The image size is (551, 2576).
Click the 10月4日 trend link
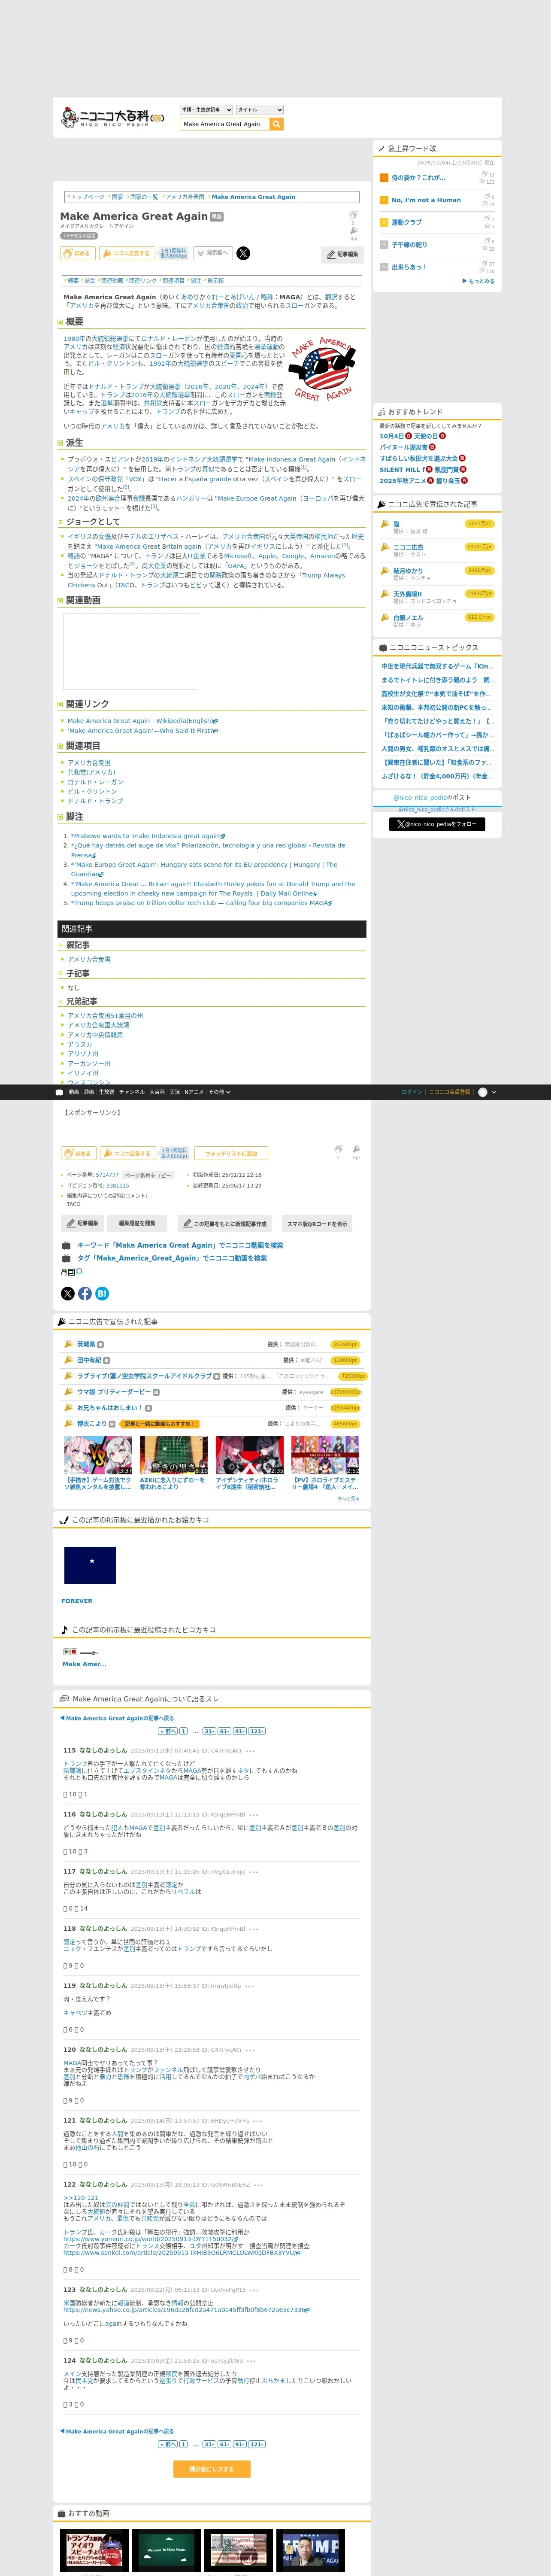pyautogui.click(x=392, y=436)
